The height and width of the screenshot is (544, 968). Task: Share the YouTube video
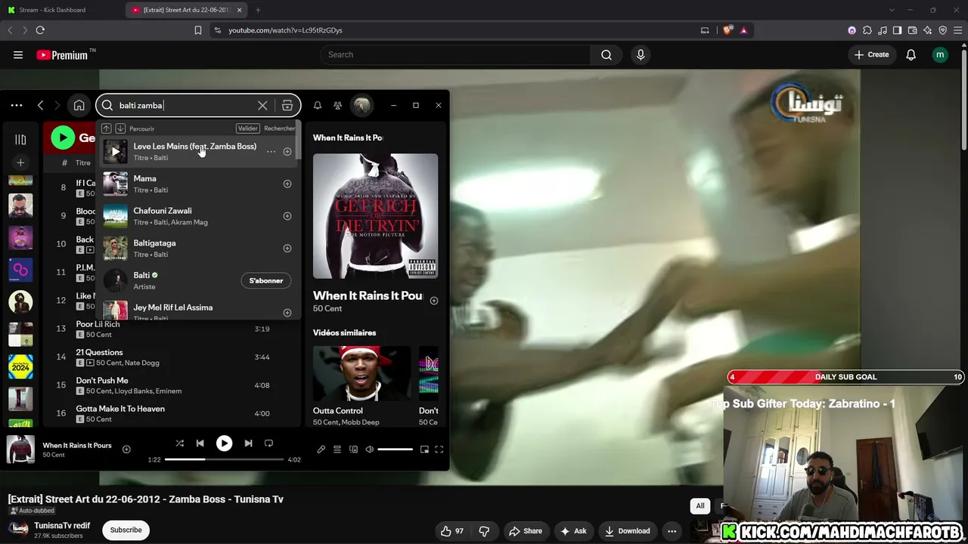(526, 531)
